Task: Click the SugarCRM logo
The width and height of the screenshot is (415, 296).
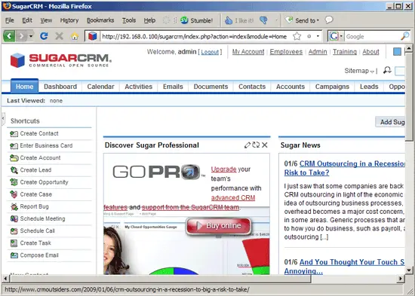Action: pos(60,60)
